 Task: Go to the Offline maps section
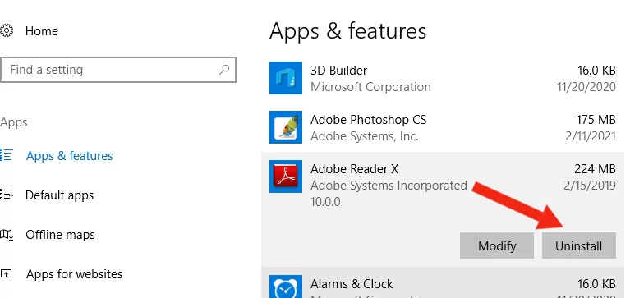pos(60,235)
